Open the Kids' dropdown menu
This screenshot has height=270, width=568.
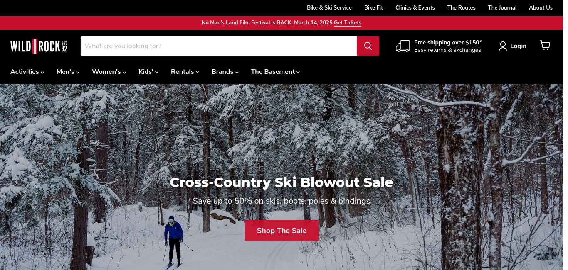(148, 72)
